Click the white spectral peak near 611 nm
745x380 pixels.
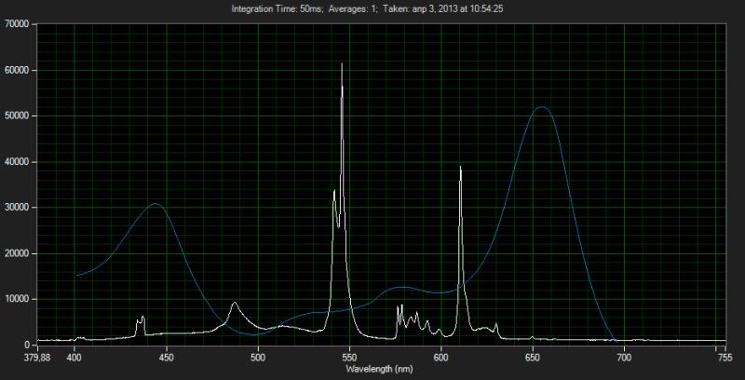tap(460, 169)
